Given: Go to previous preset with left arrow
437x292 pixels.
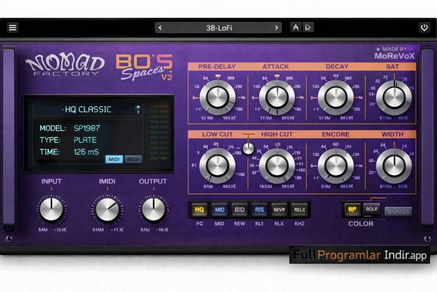Looking at the screenshot, I should pos(160,28).
